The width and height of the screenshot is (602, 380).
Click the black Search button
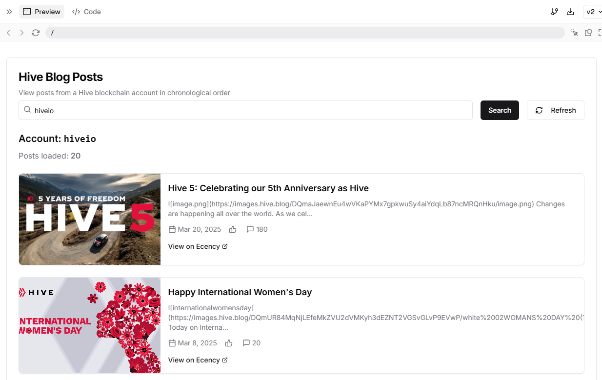pyautogui.click(x=500, y=110)
